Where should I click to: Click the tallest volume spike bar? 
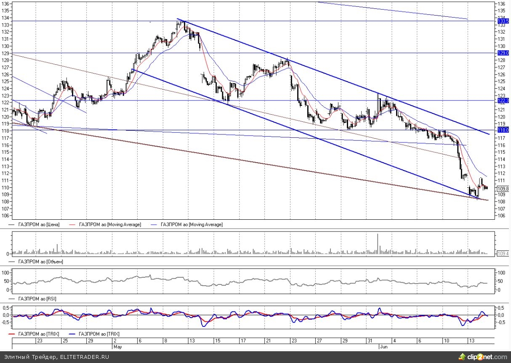coord(378,244)
